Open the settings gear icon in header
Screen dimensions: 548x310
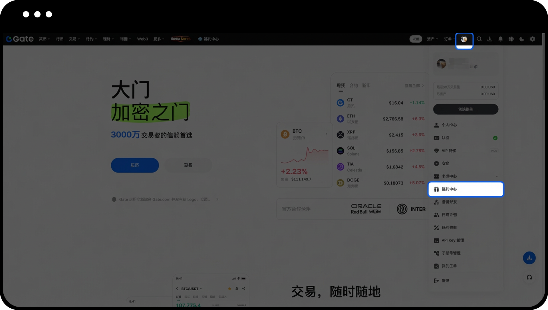[x=533, y=39]
